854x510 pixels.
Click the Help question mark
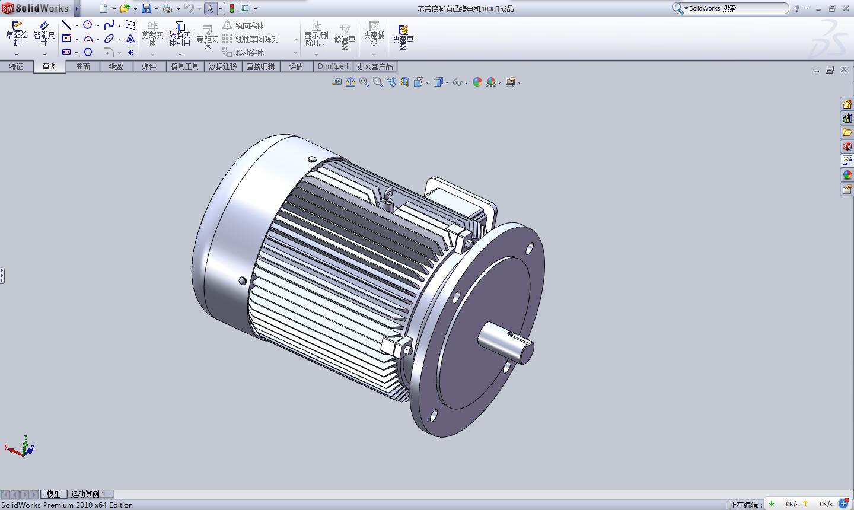tap(796, 8)
